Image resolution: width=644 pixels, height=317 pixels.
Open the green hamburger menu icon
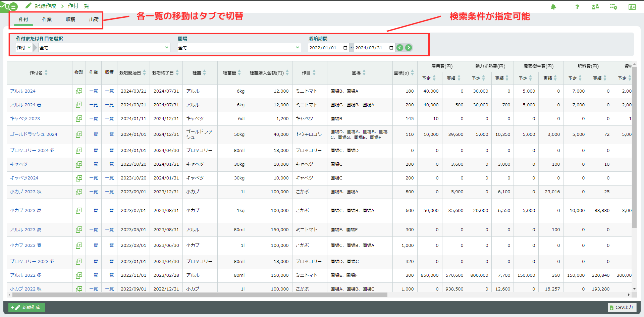tap(13, 6)
